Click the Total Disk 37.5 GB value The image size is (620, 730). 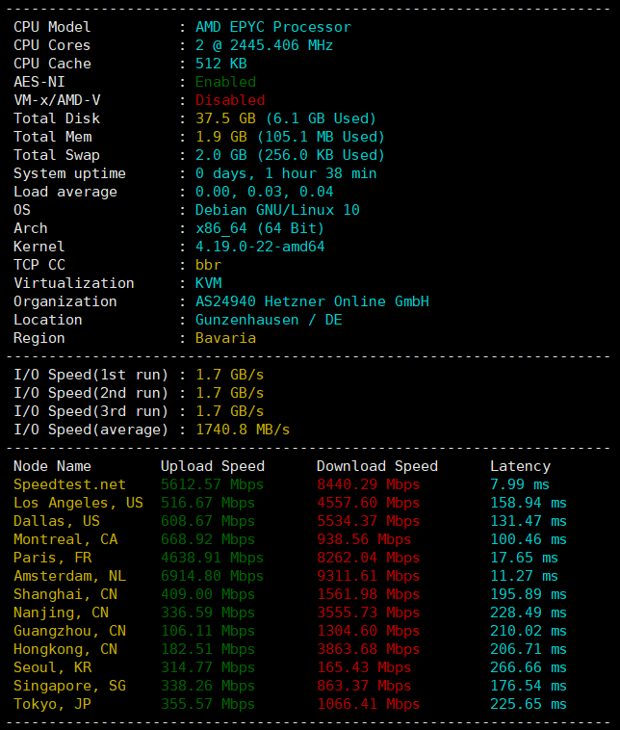point(221,118)
